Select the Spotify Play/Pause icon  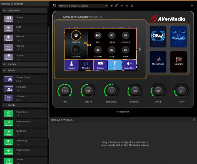pos(9,114)
